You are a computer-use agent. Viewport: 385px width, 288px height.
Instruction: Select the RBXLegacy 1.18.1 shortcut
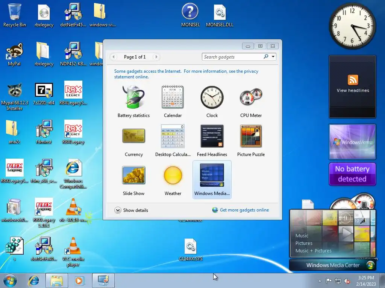coord(44,213)
